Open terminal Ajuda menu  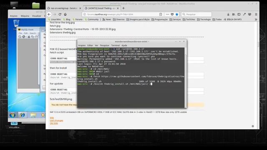click(x=124, y=45)
